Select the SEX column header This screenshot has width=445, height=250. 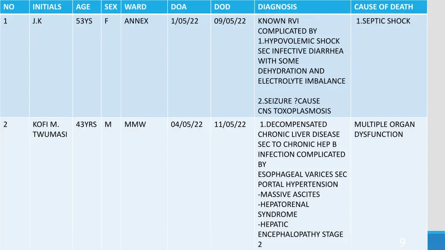111,7
